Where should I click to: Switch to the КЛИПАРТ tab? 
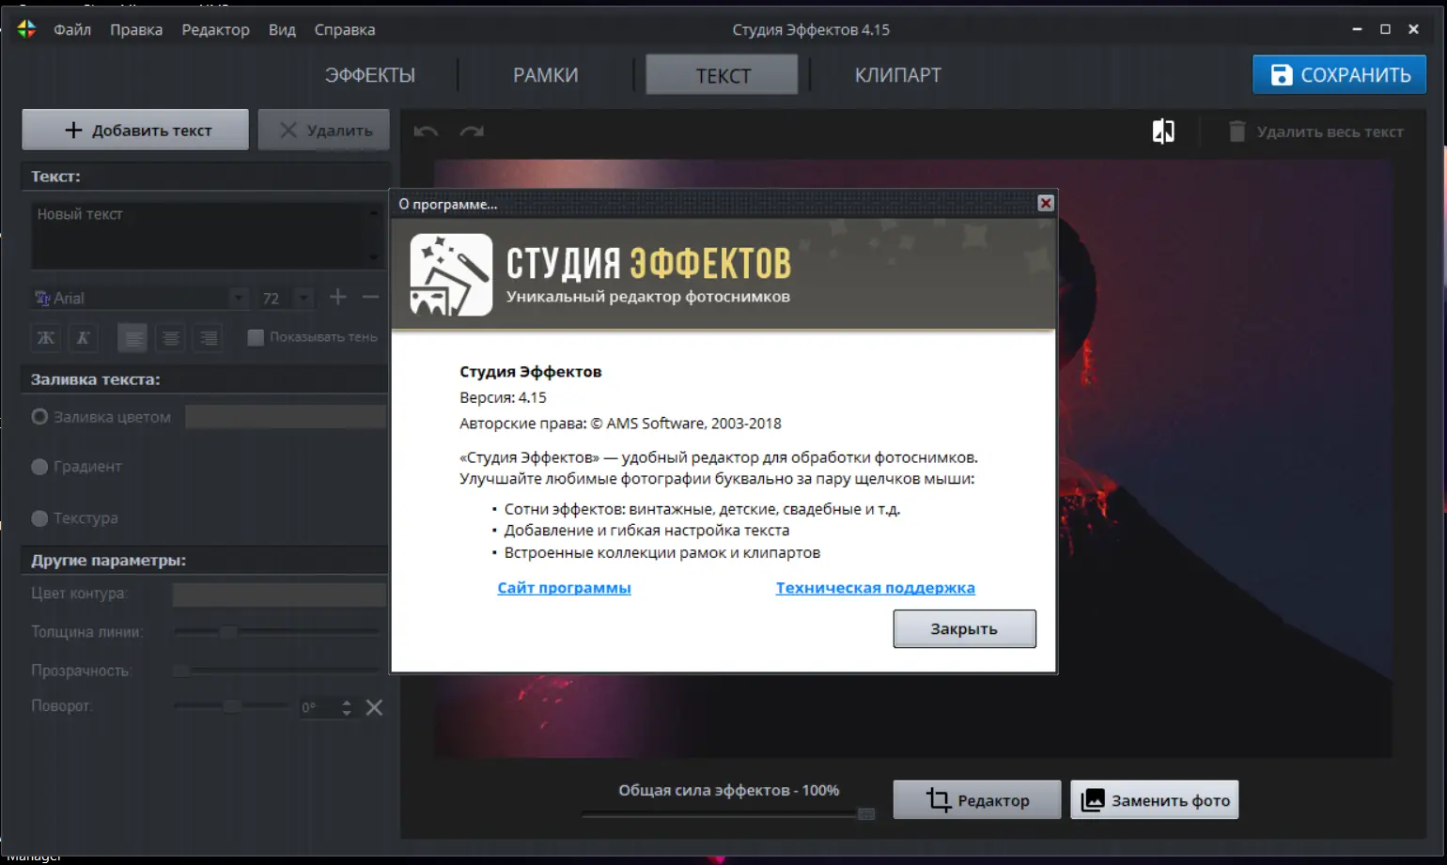(897, 74)
